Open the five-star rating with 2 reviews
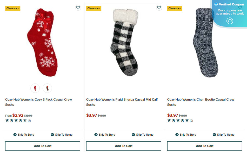Viewport: 247px width, 152px height. coord(178,120)
